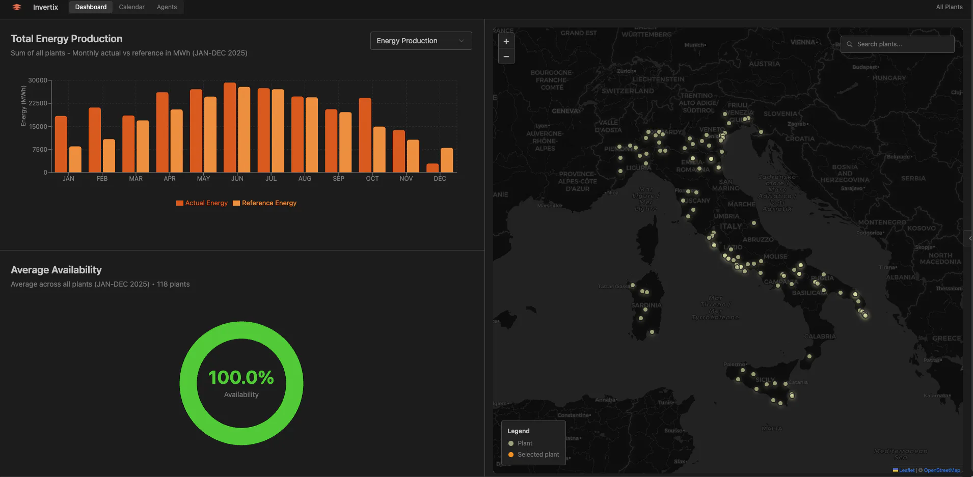Zoom in on the map
Screen dimensions: 973x477
point(506,41)
